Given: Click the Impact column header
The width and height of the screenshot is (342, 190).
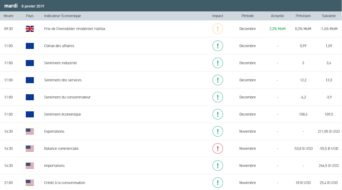Looking at the screenshot, I should [x=218, y=16].
